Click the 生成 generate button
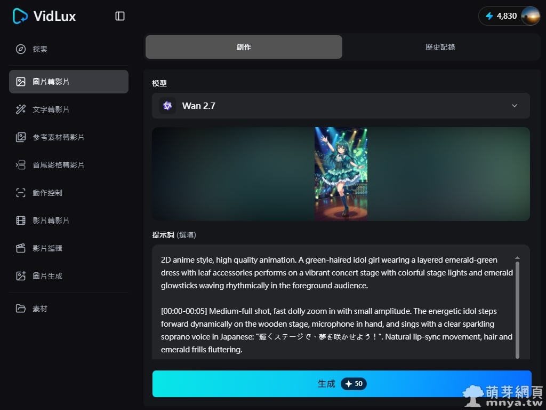 tap(342, 384)
